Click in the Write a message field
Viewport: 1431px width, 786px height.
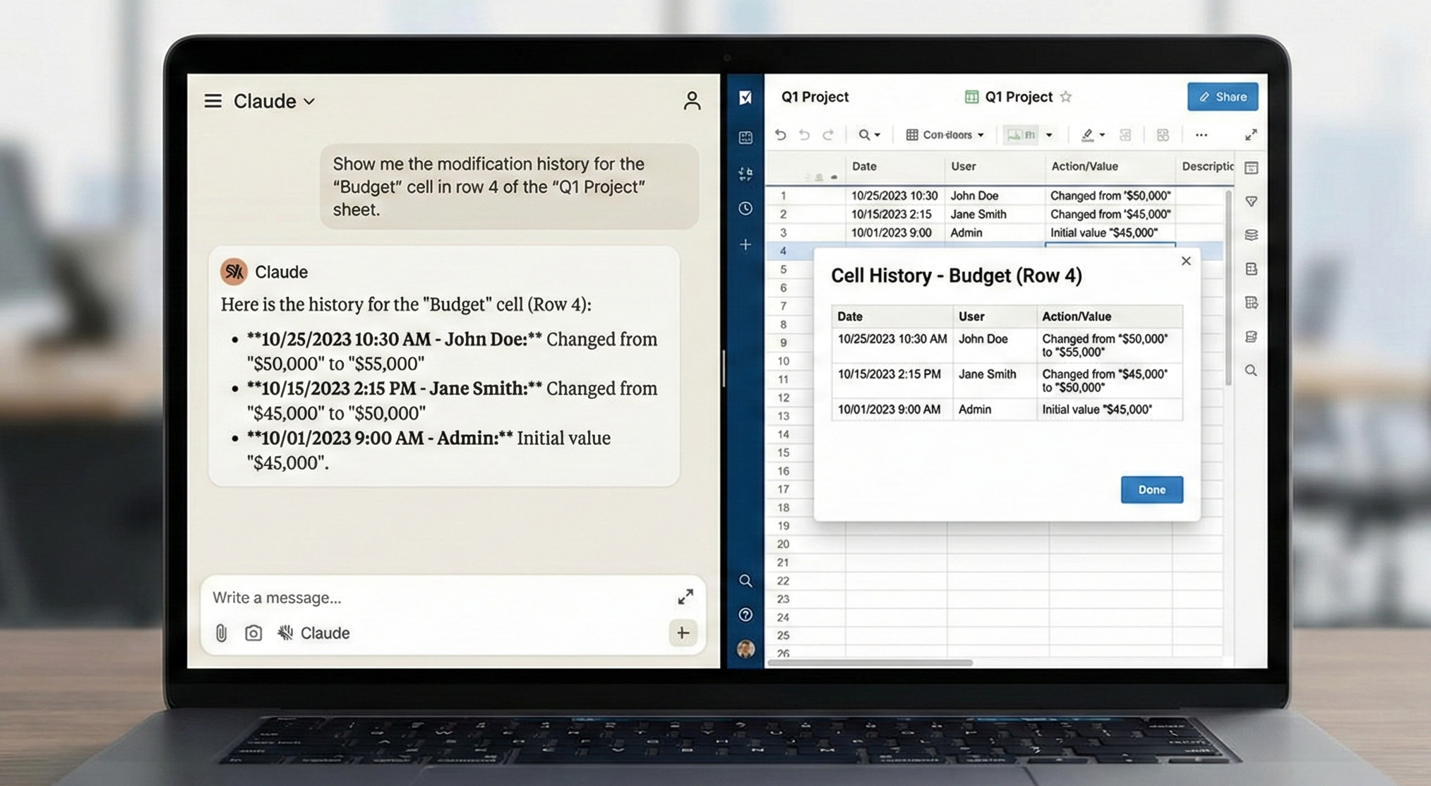pos(424,597)
